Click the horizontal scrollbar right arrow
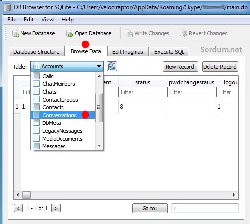 pyautogui.click(x=234, y=195)
